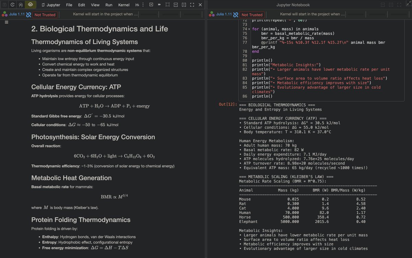This screenshot has width=412, height=258.
Task: Click the 'Protein Folding Thermodynamics' heading
Action: (81, 220)
